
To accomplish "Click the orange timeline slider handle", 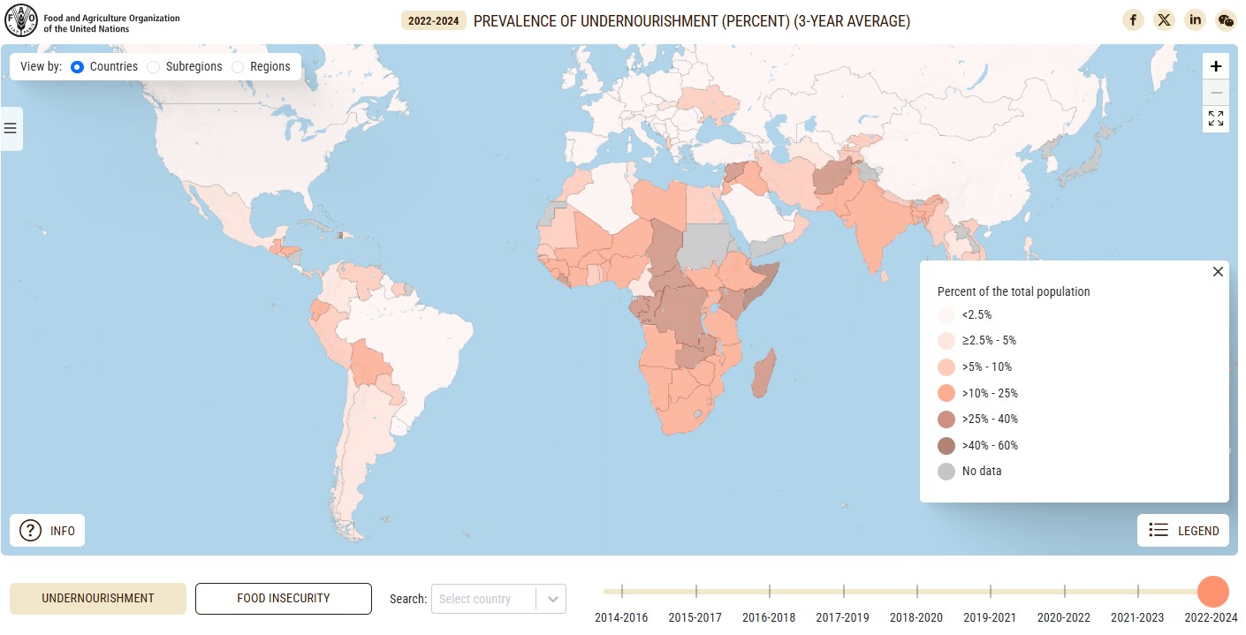I will tap(1213, 592).
